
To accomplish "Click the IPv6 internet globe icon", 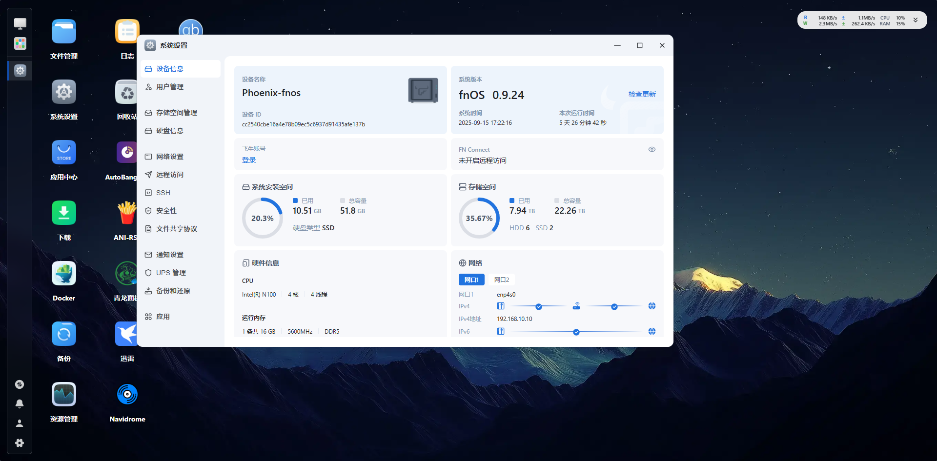I will [652, 331].
